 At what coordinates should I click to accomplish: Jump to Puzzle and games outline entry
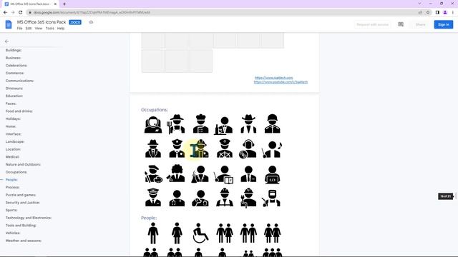coord(21,195)
